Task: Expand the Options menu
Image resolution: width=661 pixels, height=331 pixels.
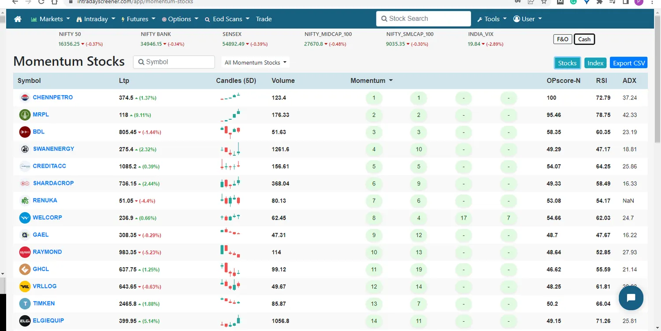Action: click(x=180, y=19)
